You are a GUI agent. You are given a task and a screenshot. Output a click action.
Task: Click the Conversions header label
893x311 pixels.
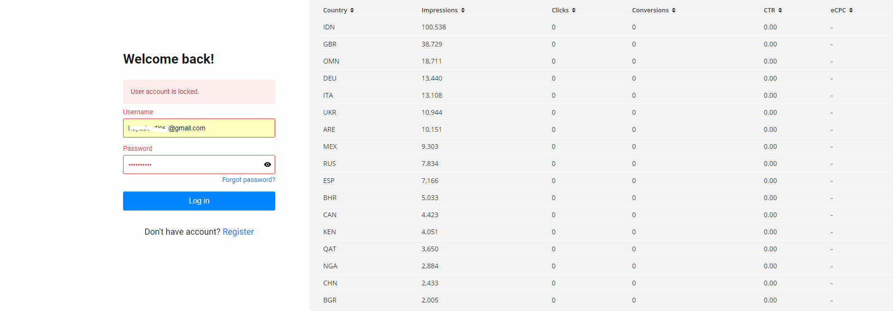(x=650, y=10)
